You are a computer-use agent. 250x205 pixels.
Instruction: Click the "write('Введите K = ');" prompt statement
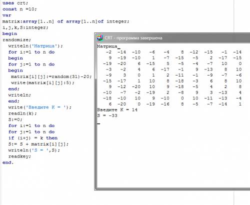(40, 107)
